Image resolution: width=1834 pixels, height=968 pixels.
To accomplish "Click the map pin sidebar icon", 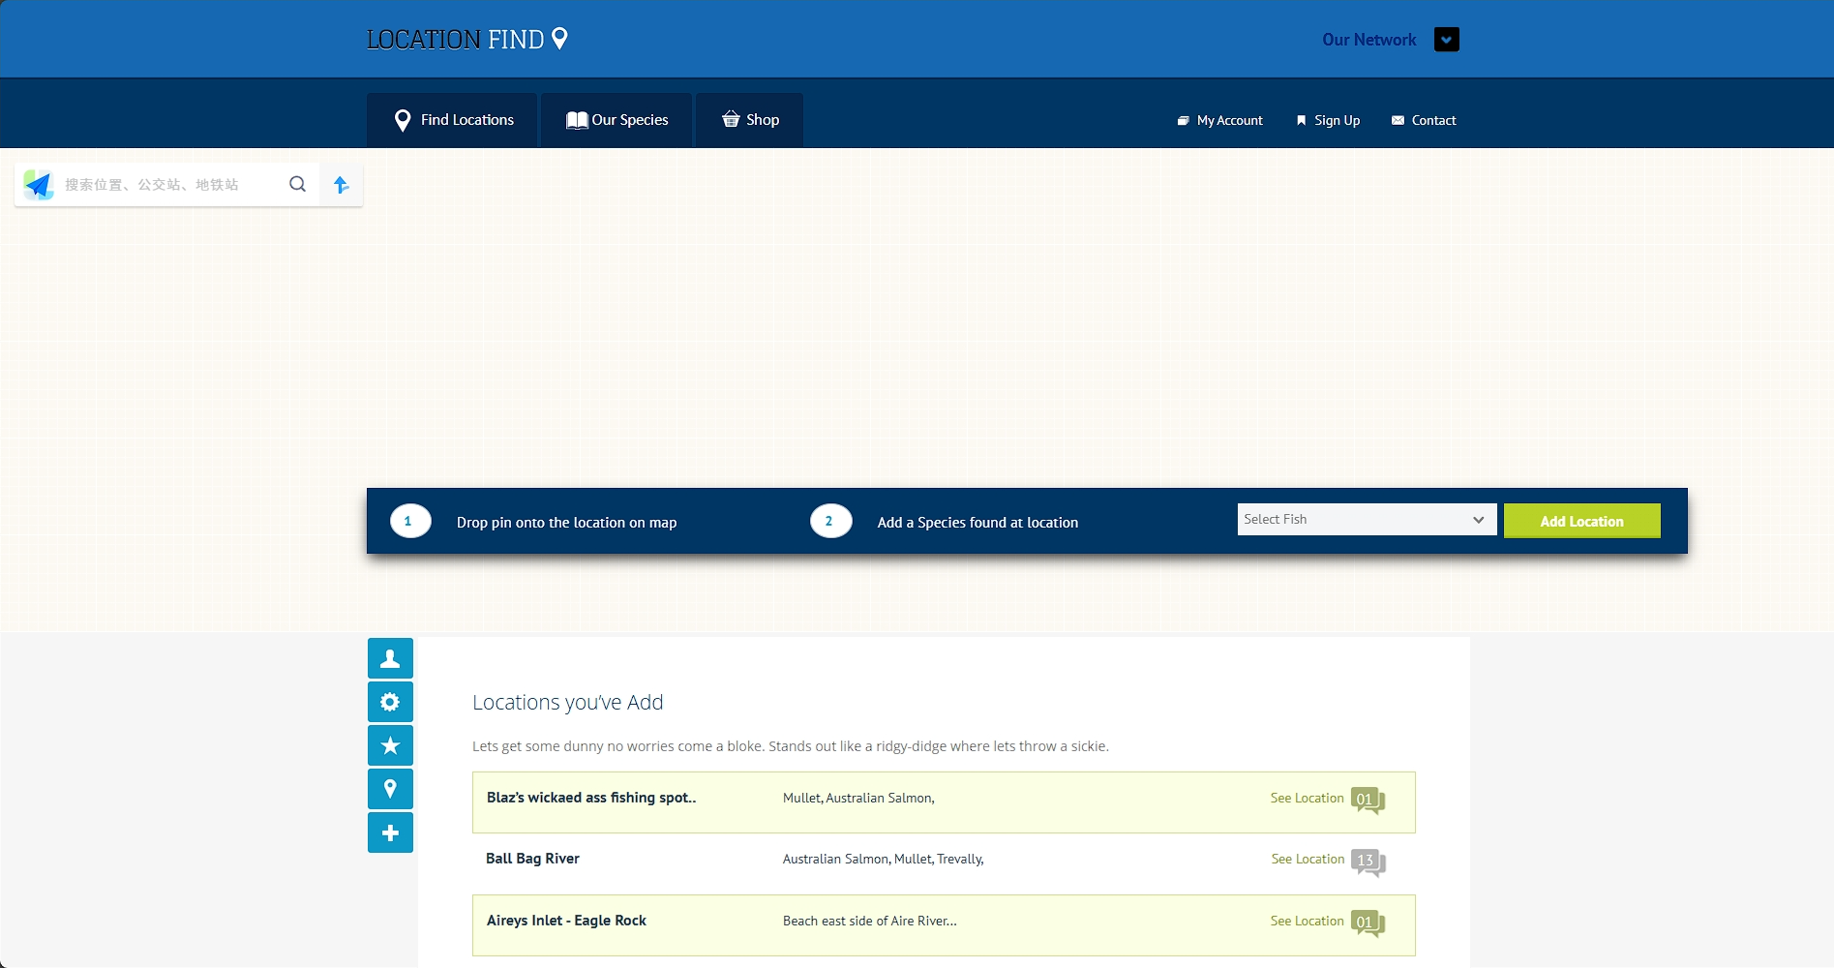I will pyautogui.click(x=390, y=789).
